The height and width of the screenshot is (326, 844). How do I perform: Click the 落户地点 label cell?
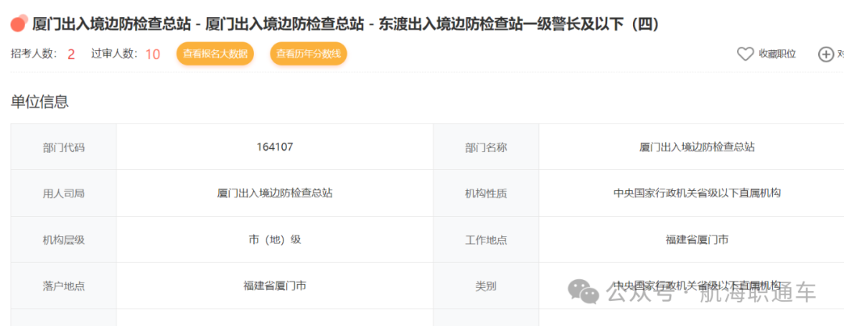(x=63, y=285)
